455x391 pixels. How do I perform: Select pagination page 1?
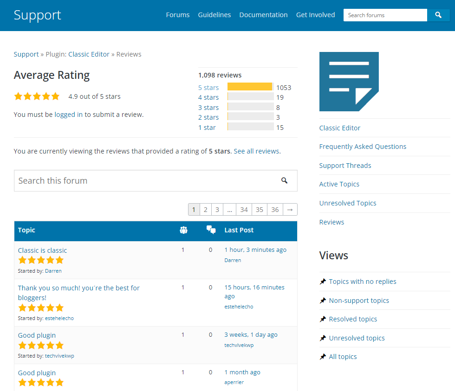(194, 210)
